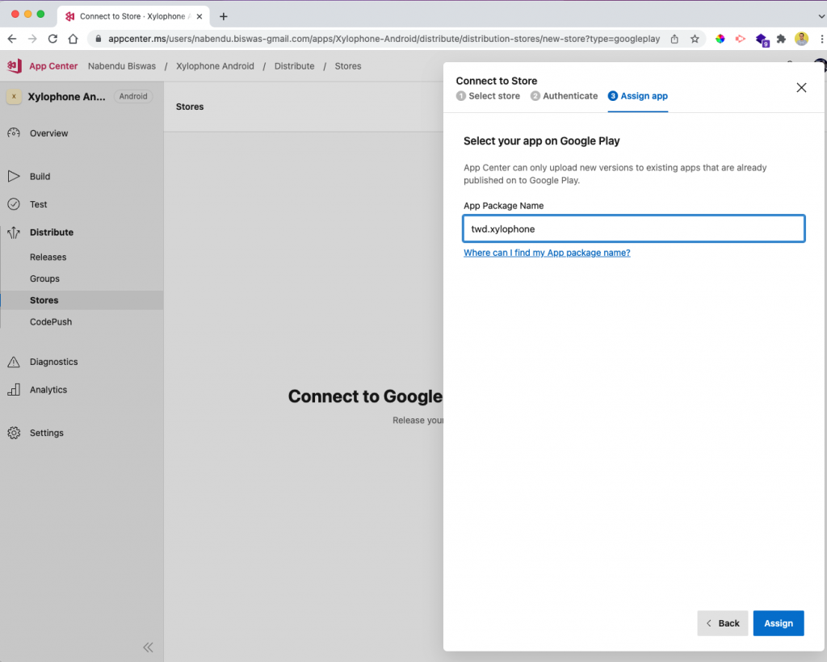Reload the current page
This screenshot has width=827, height=662.
tap(52, 39)
